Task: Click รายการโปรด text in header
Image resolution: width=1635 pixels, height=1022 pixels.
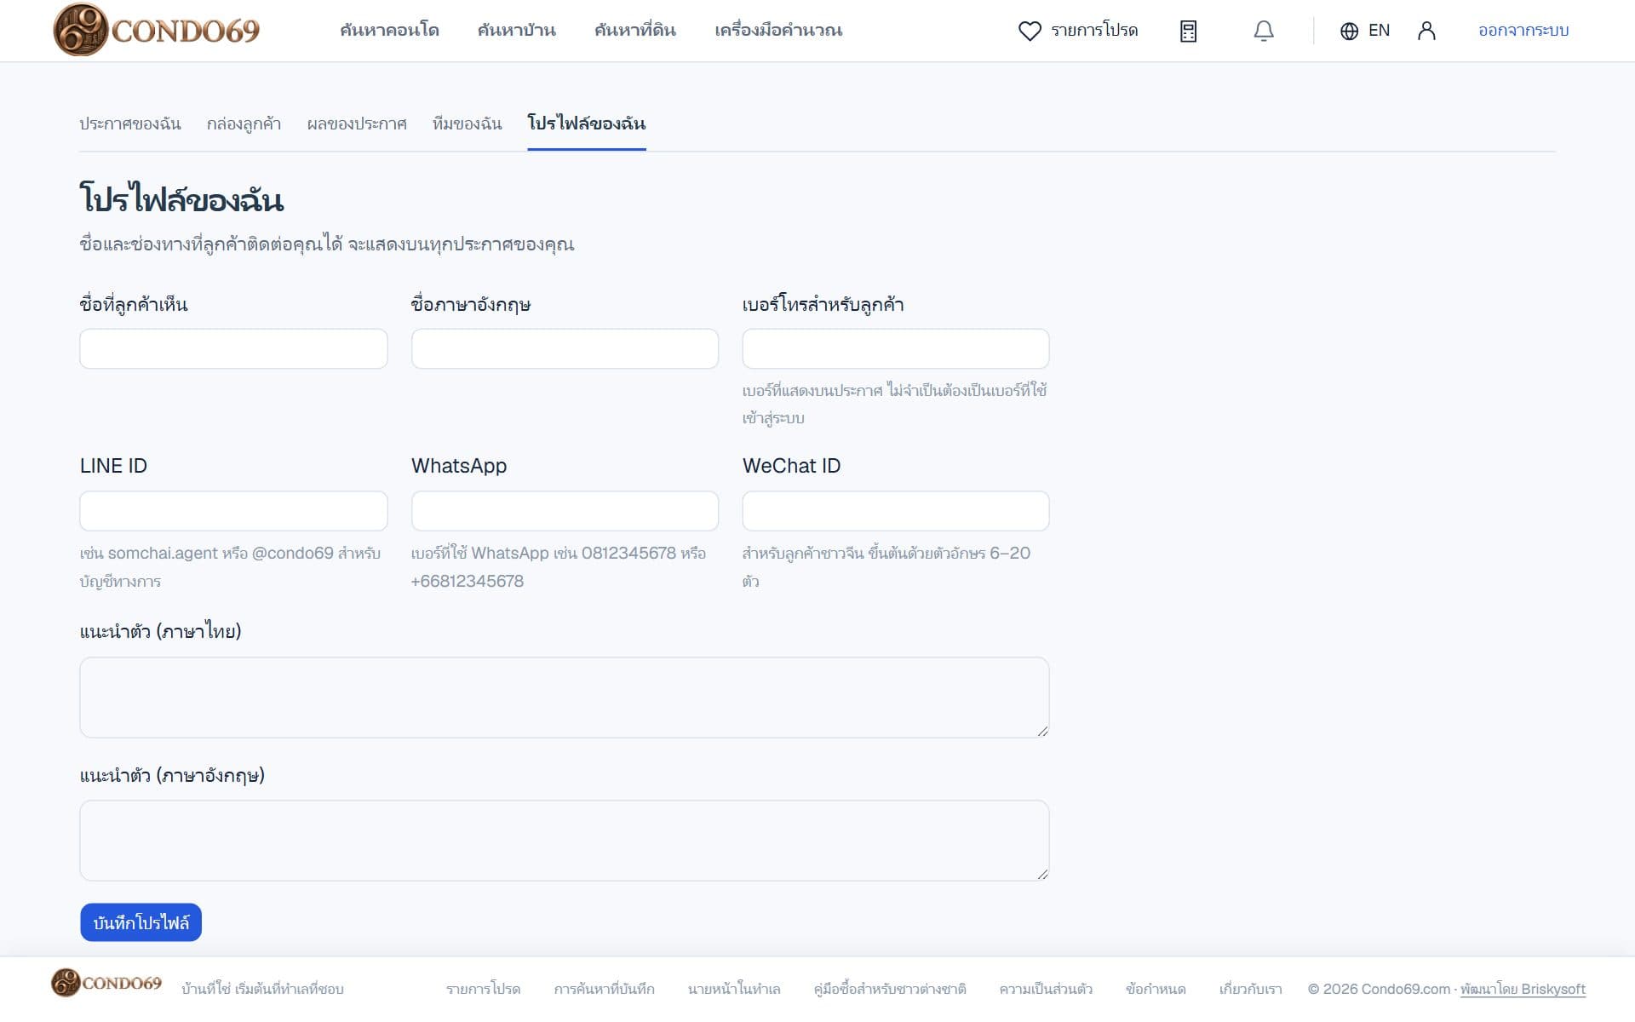Action: click(x=1094, y=31)
